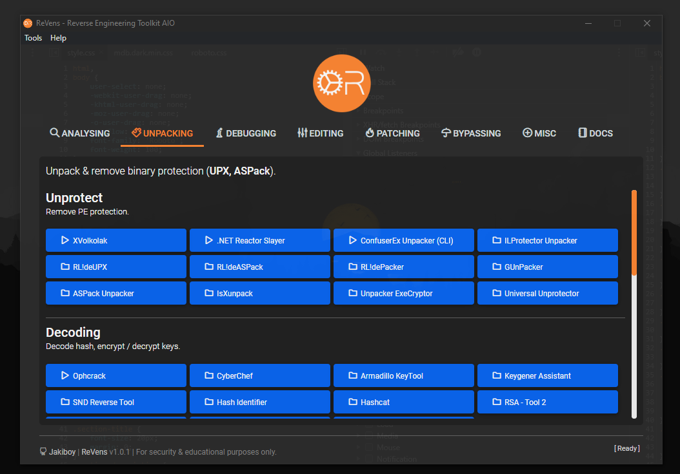Click the Jakiboy author link in footer
The width and height of the screenshot is (680, 474).
point(62,452)
